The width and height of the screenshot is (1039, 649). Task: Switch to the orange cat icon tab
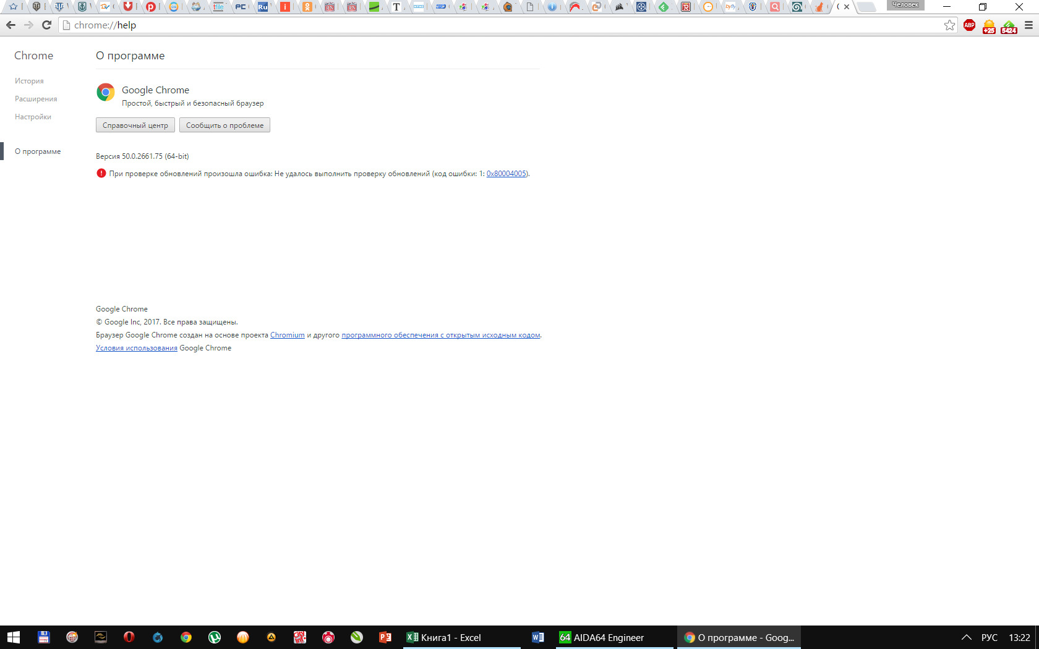point(819,7)
